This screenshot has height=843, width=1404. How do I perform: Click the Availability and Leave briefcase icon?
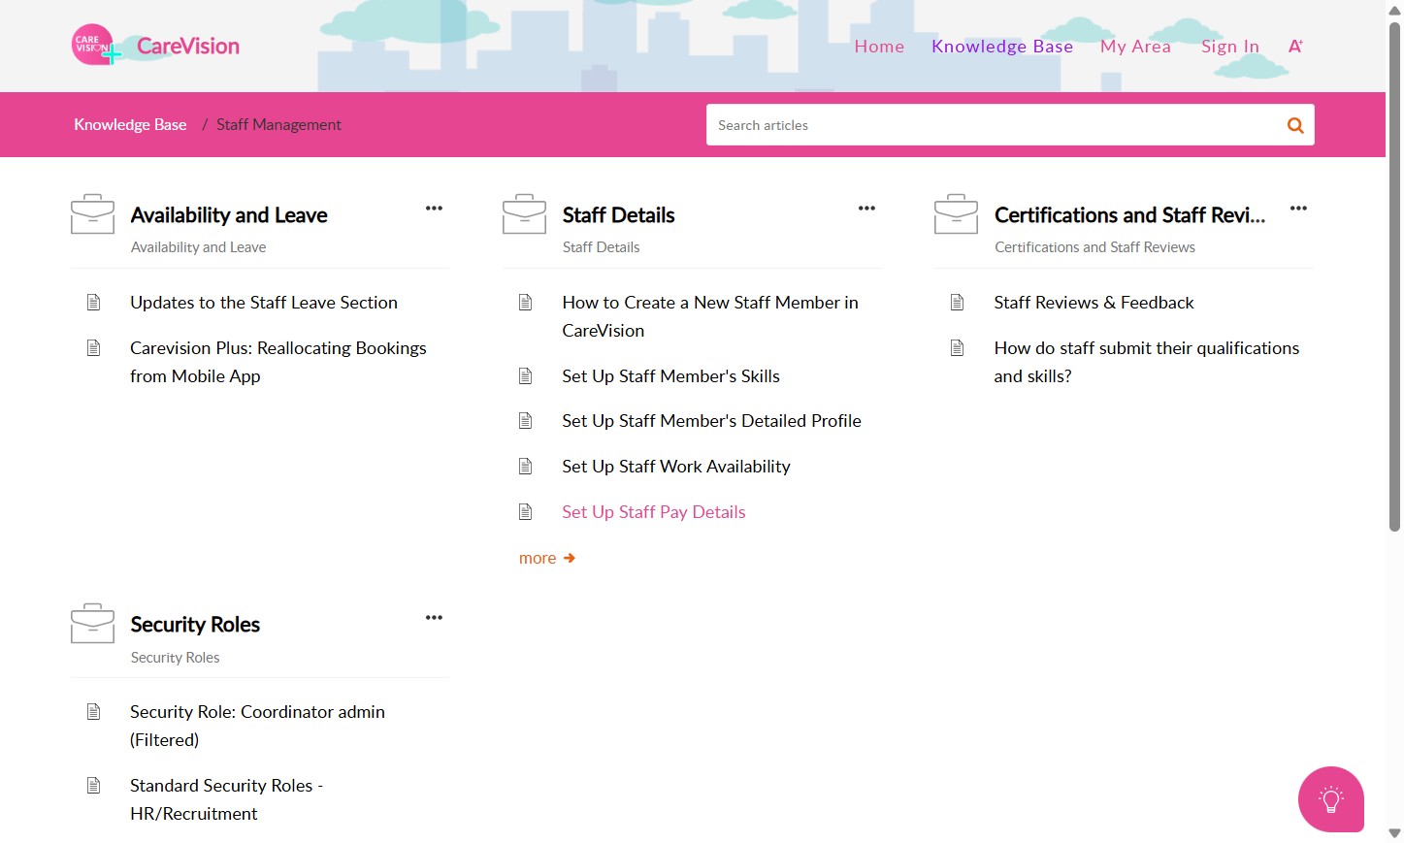[92, 214]
